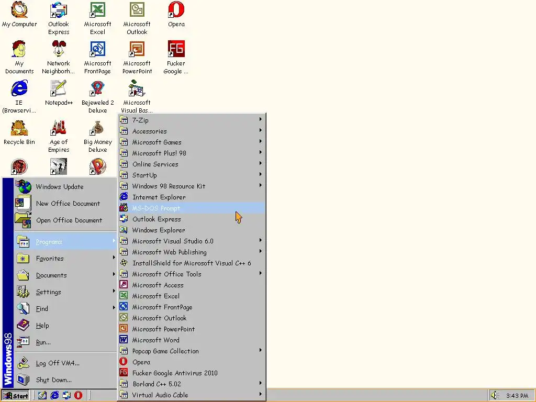Select the Age of Empires desktop shortcut
The height and width of the screenshot is (402, 536).
pos(59,136)
